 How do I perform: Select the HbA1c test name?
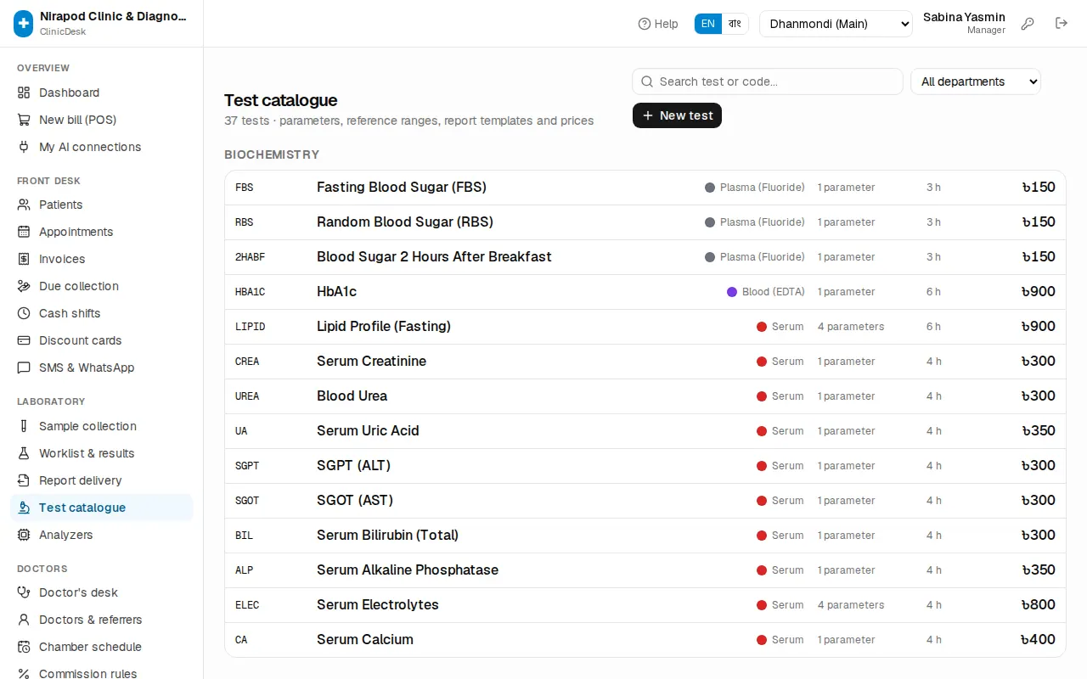pos(336,292)
